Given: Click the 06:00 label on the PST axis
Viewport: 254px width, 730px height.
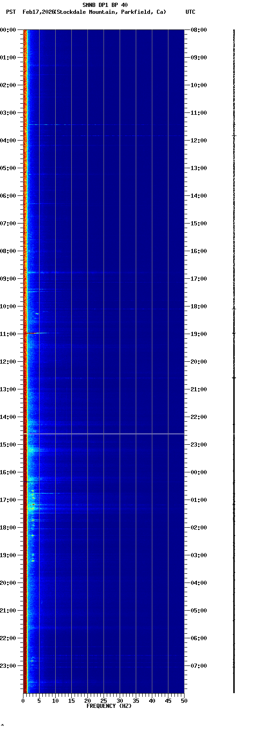Looking at the screenshot, I should coord(8,196).
